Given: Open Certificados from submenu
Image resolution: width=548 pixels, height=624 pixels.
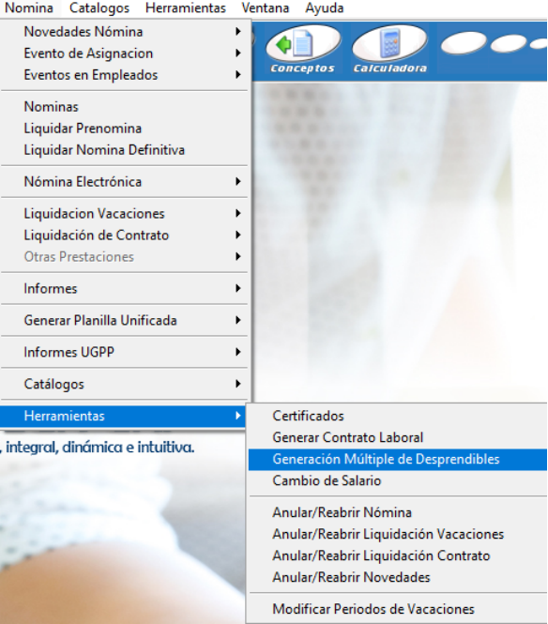Looking at the screenshot, I should click(397, 416).
